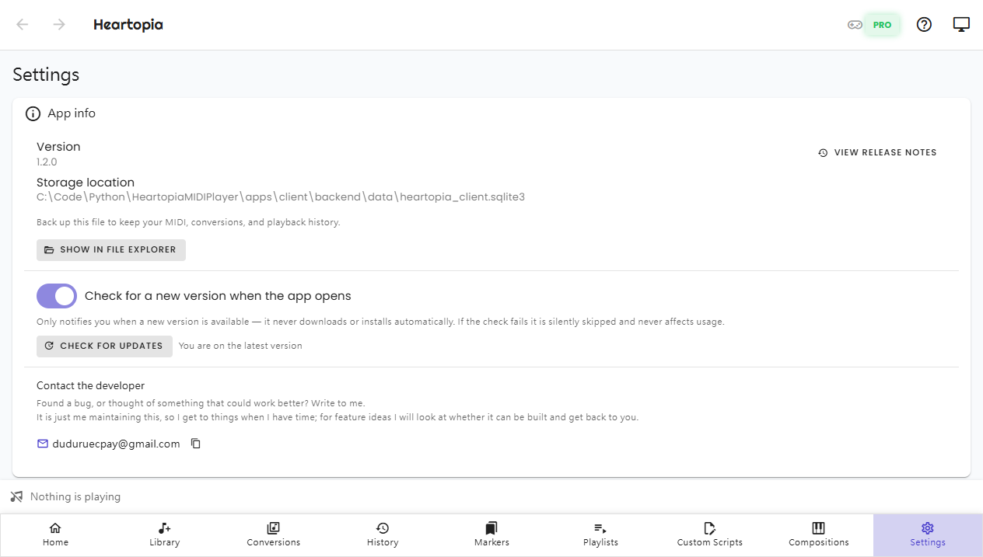Viewport: 983px width, 557px height.
Task: Click 'You are on the latest version' text
Action: click(x=240, y=346)
